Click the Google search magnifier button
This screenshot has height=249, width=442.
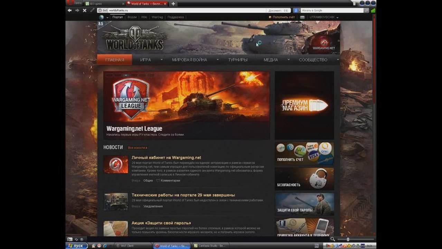[366, 10]
